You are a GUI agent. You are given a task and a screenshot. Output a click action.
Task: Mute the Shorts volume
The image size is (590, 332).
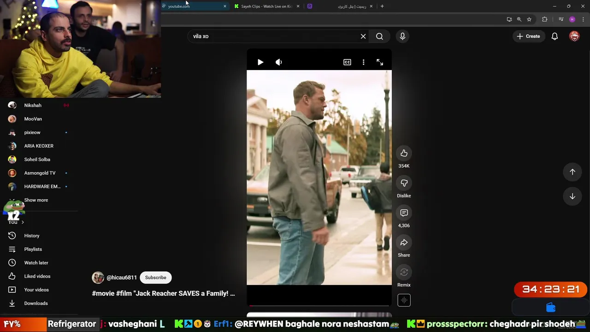[279, 62]
